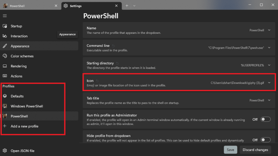Click the Interaction icon in sidebar
278x156 pixels.
tap(5, 36)
